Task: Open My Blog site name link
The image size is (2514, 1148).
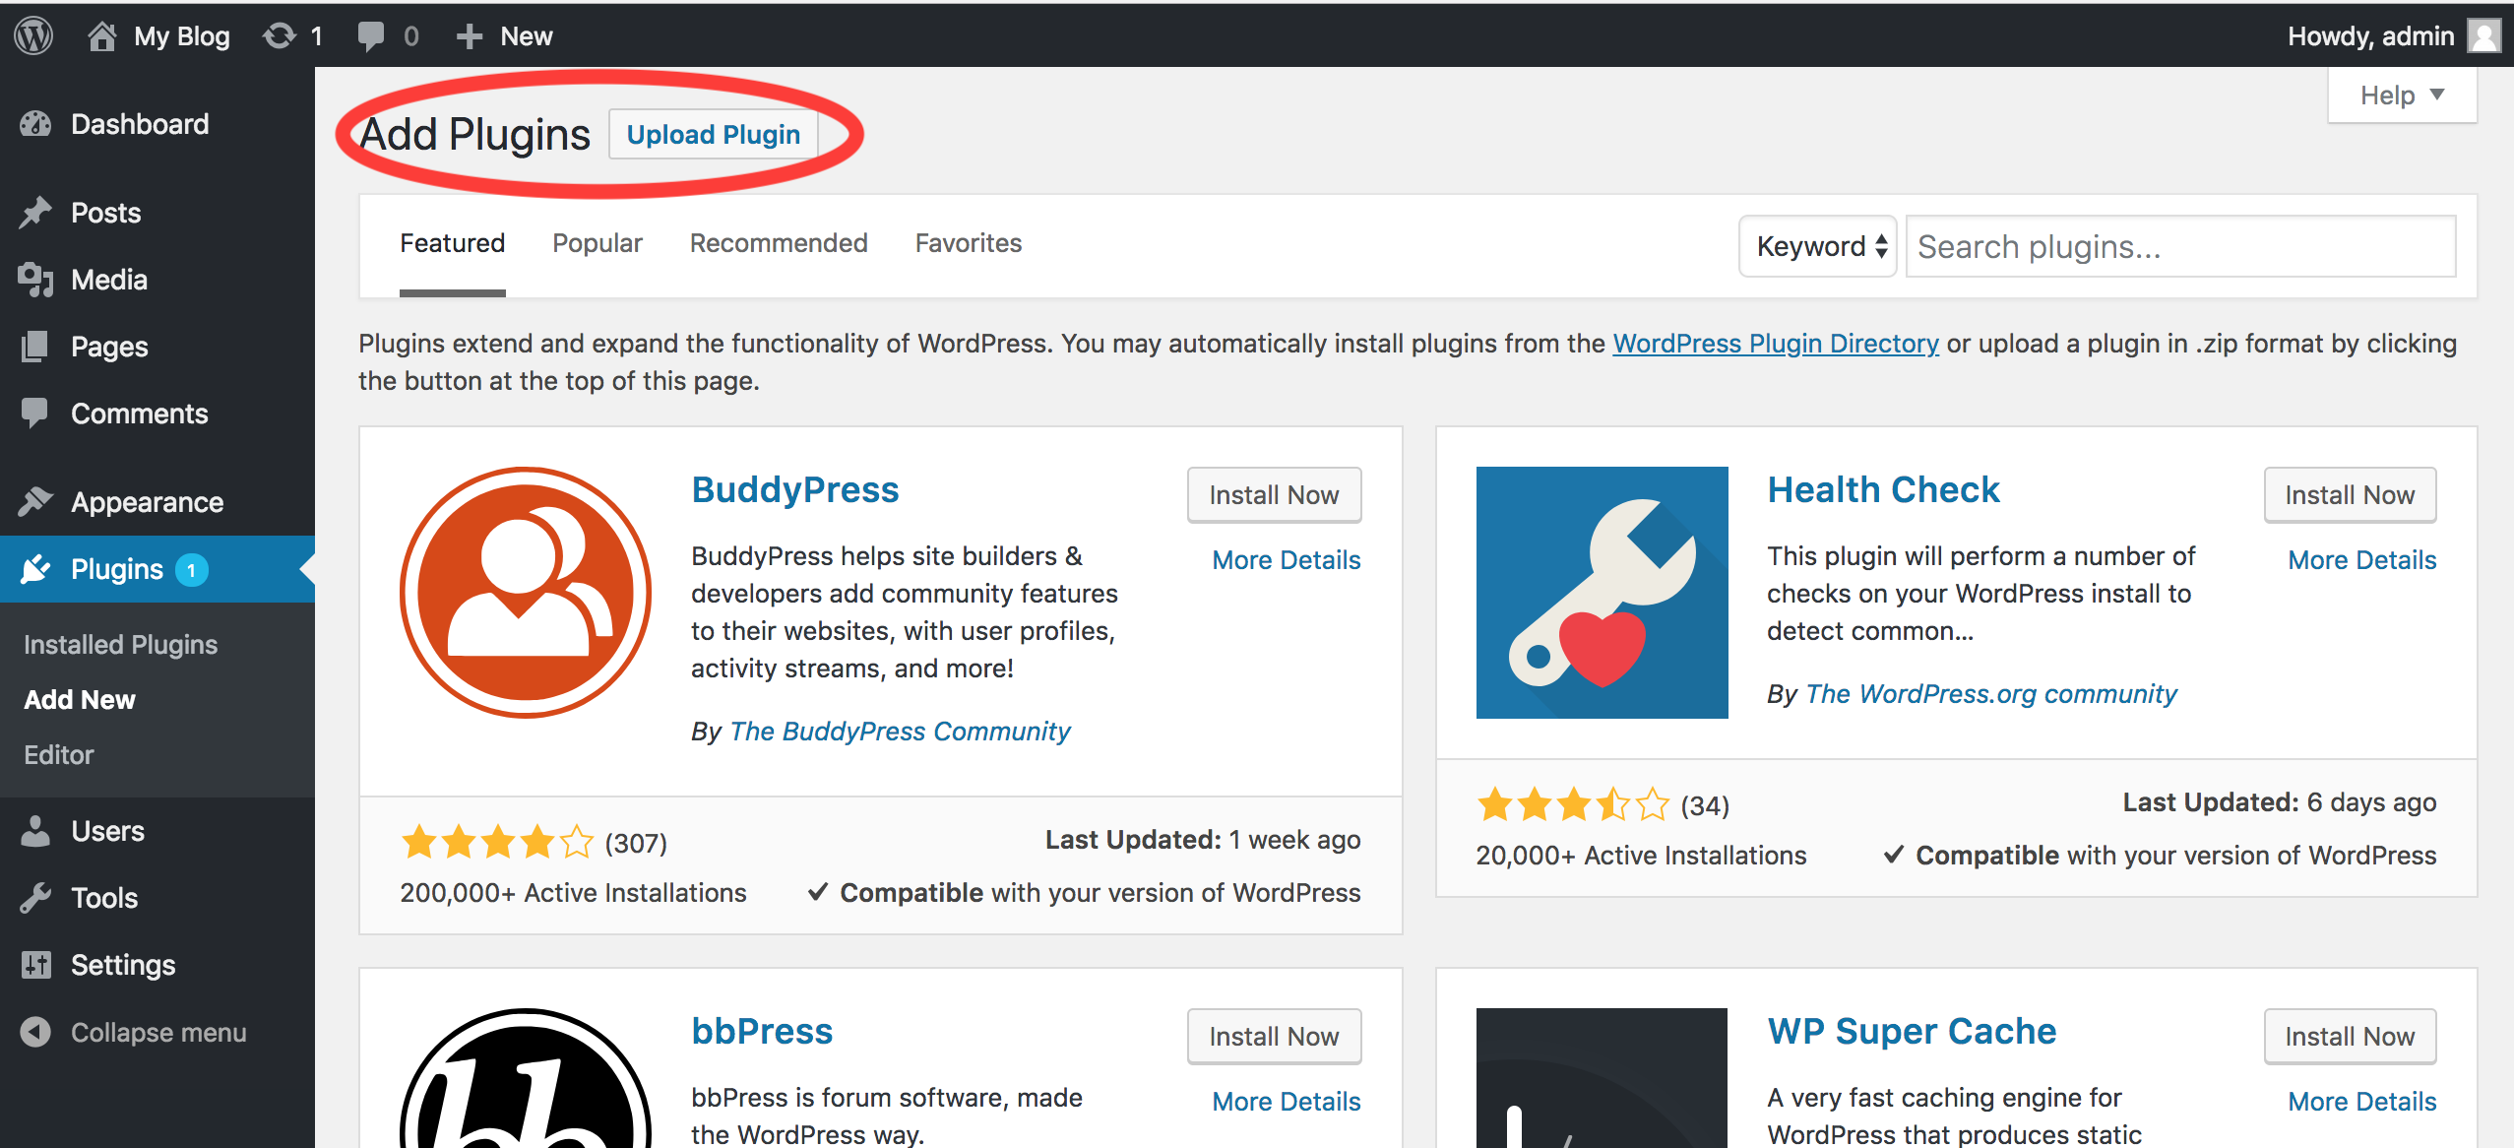Action: (x=182, y=36)
